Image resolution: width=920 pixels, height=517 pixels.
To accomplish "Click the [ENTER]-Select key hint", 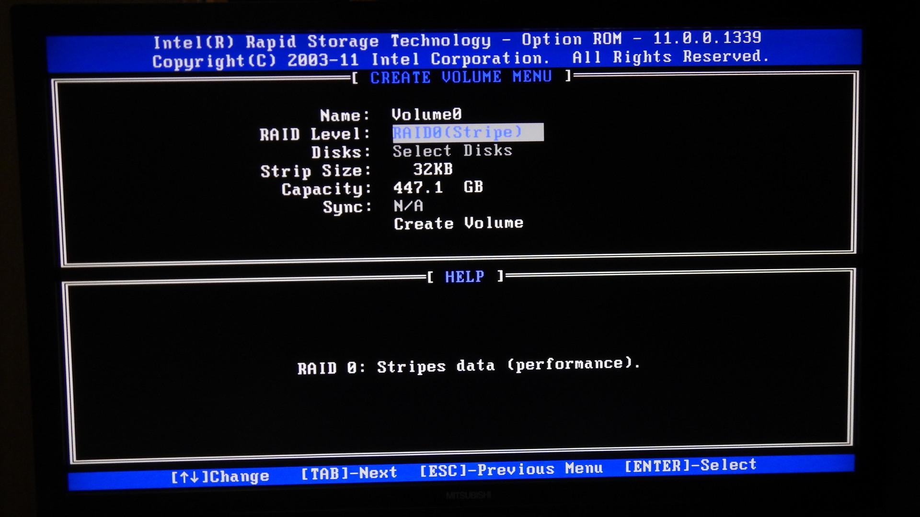I will coord(690,465).
